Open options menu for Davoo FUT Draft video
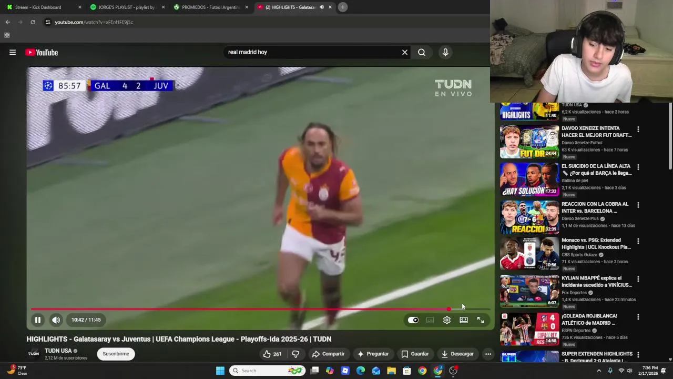673x379 pixels. [638, 129]
